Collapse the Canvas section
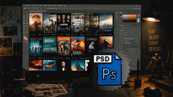The width and height of the screenshot is (173, 97). (x=120, y=30)
